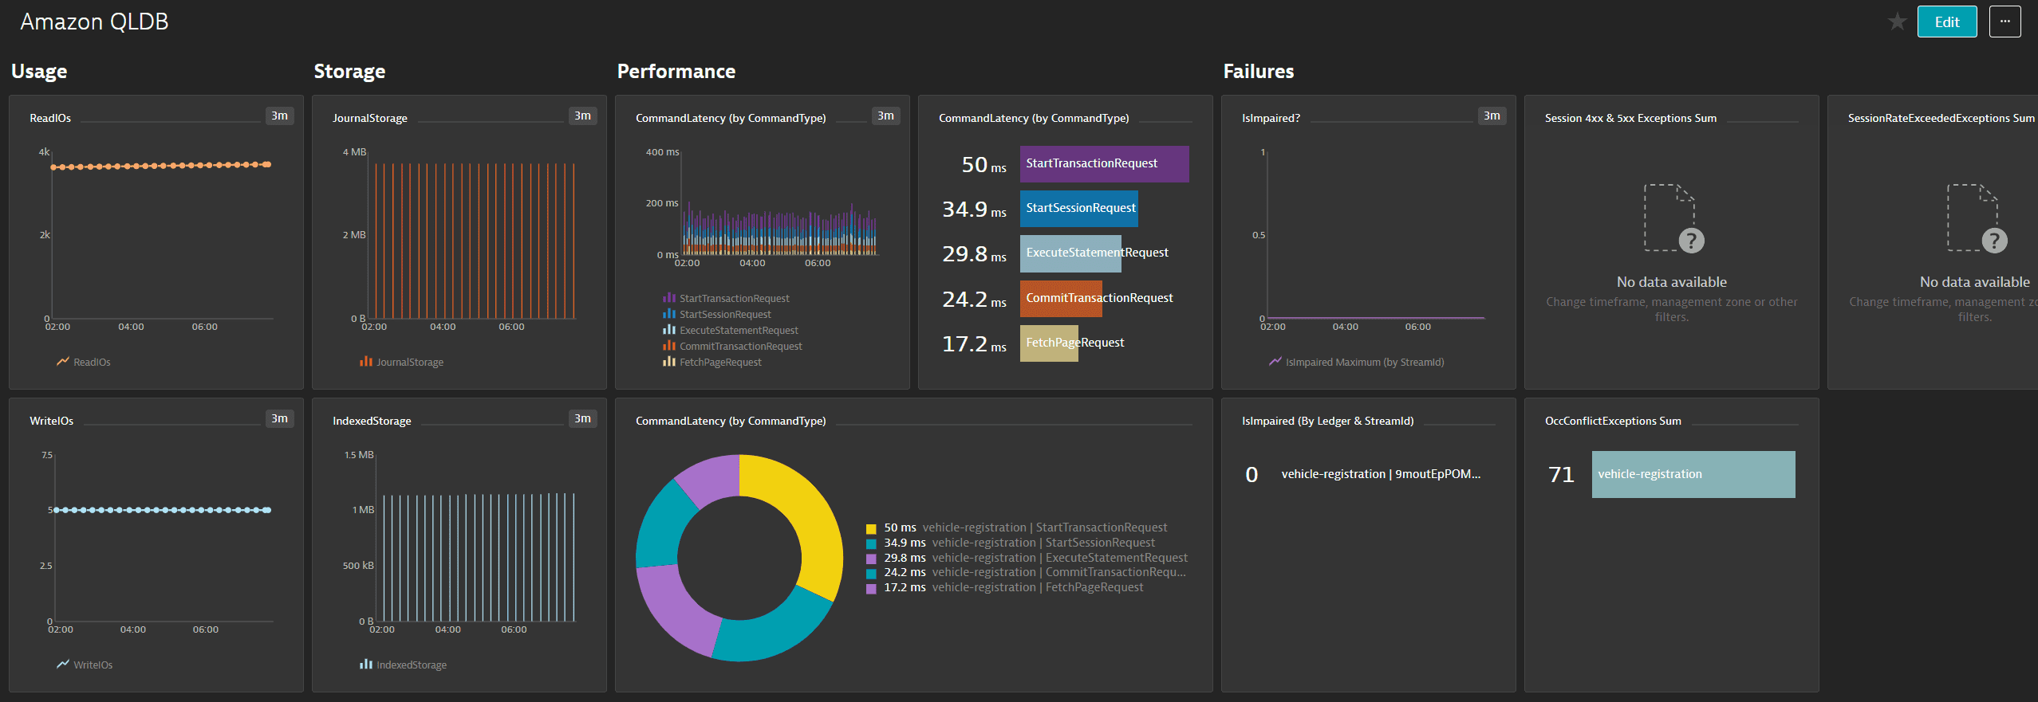Click 3m badge on CommandLatency chart tile

point(885,116)
